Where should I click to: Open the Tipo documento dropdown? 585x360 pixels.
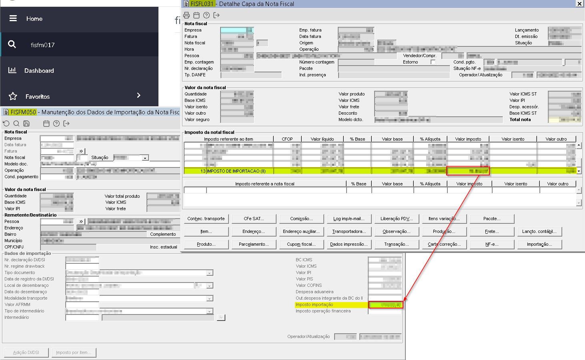[210, 273]
